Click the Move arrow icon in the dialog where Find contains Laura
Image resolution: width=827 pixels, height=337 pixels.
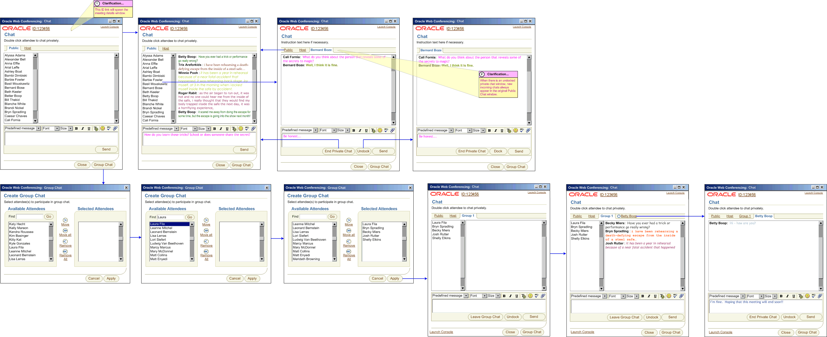206,220
